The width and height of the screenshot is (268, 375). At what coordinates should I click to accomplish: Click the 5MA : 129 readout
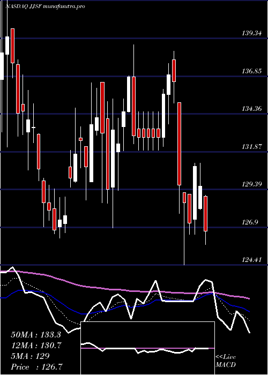(x=30, y=356)
